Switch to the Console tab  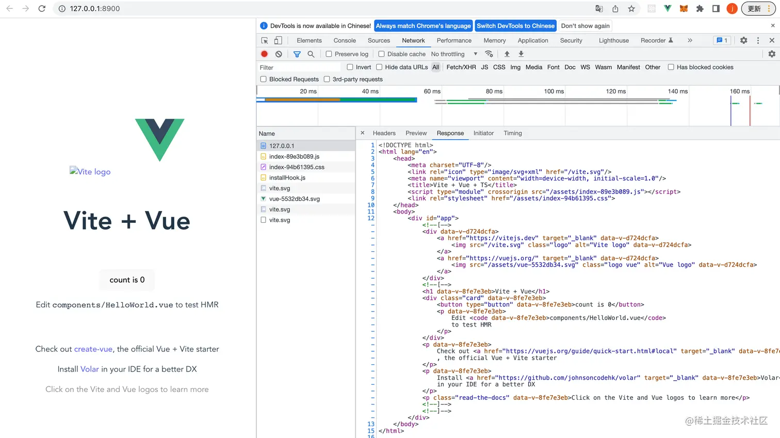tap(345, 40)
